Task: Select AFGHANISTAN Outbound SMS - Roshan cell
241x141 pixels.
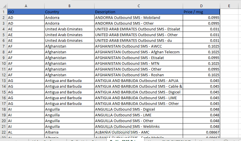Action: click(139, 75)
